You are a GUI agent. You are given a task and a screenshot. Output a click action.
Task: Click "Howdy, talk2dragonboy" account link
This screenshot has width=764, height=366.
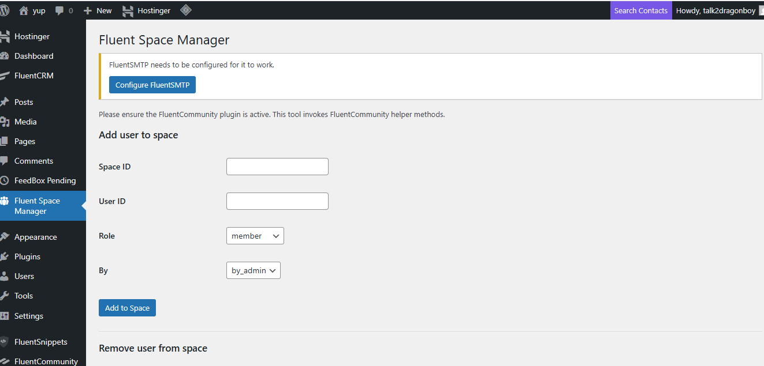(x=715, y=10)
